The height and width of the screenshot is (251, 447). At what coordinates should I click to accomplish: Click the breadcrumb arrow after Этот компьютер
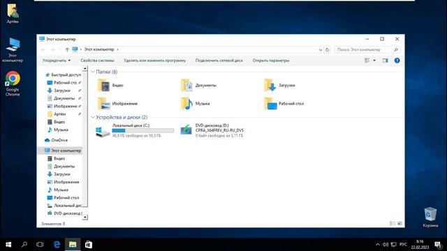(x=118, y=50)
